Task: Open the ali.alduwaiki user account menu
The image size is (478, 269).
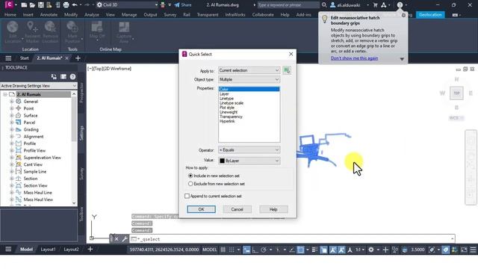Action: click(349, 5)
